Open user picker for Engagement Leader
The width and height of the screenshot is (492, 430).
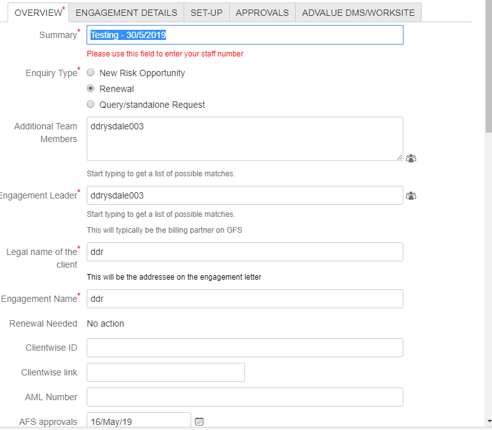(411, 196)
